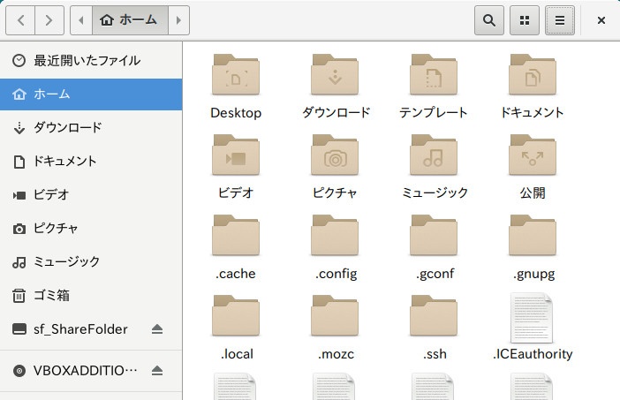Select the .mozc folder icon
The image size is (620, 400).
click(x=335, y=315)
